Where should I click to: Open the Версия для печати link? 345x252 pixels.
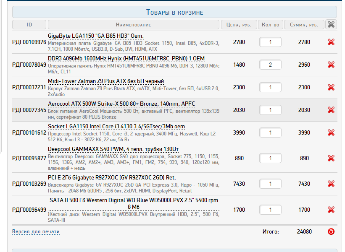click(x=36, y=231)
